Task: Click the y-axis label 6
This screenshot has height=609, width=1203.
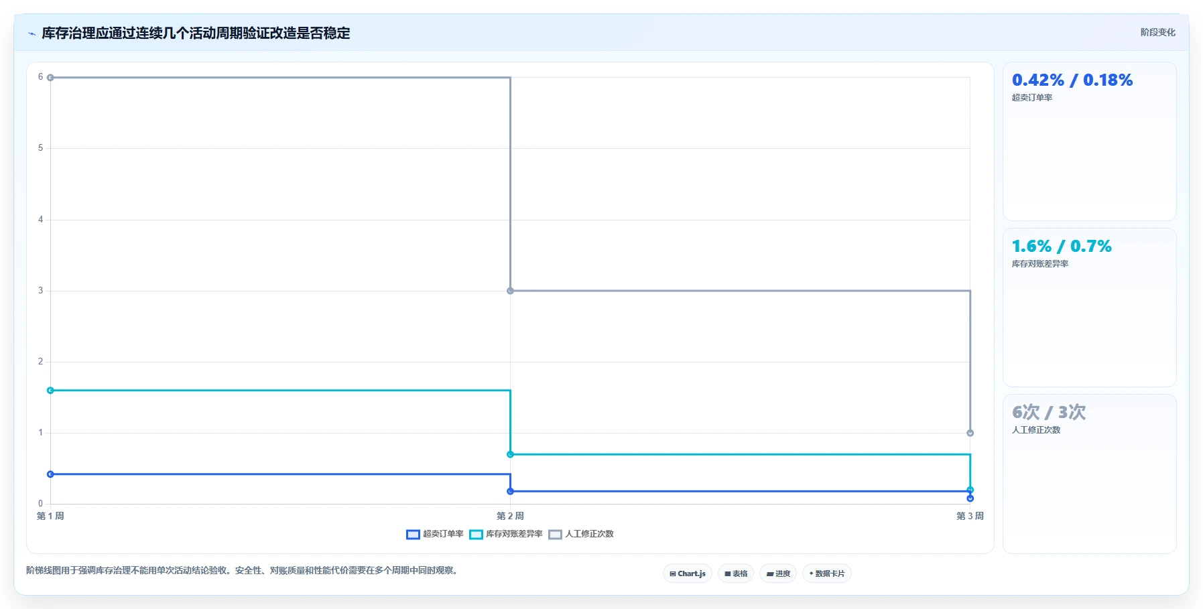Action: [x=40, y=77]
